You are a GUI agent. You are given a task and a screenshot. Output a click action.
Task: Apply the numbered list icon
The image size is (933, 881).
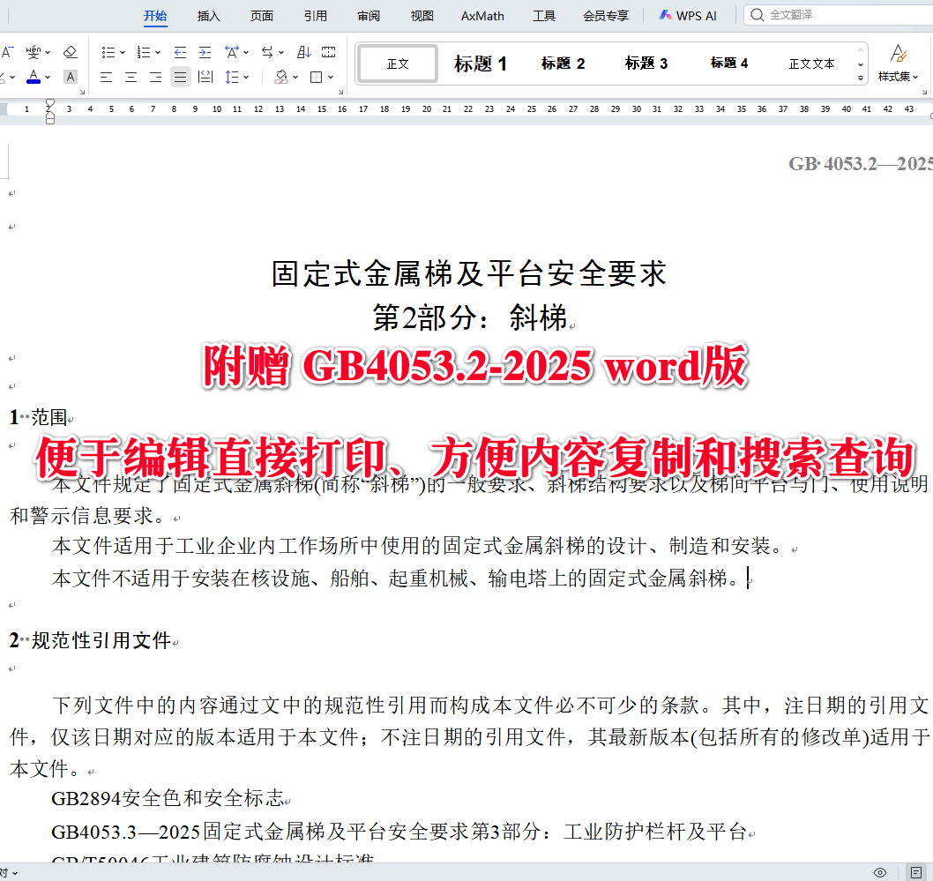(x=144, y=51)
